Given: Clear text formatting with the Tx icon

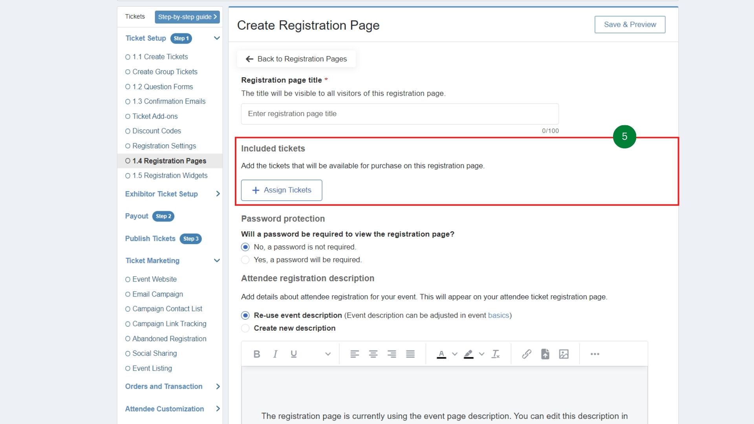Looking at the screenshot, I should 495,354.
